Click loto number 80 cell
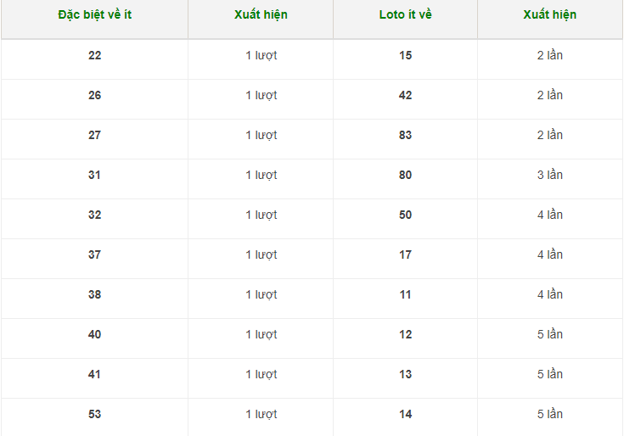The image size is (624, 436). [405, 175]
